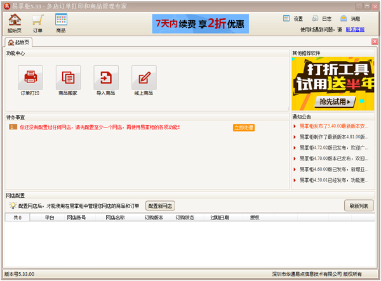Screen dimensions: 381x281
Task: Click the 抢先试用 ad banner
Action: pyautogui.click(x=333, y=101)
